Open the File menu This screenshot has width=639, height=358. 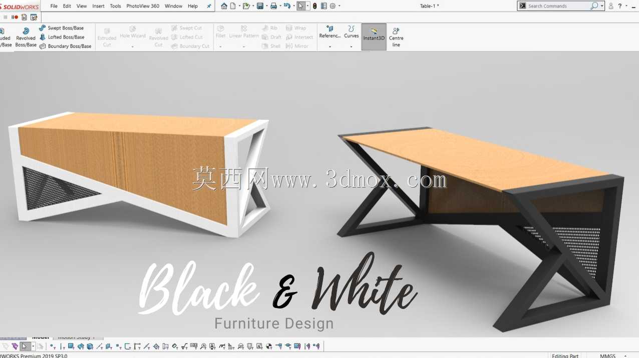tap(54, 6)
